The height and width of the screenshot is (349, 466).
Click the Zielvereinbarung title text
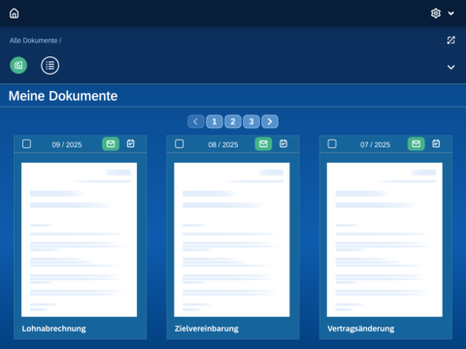pyautogui.click(x=207, y=329)
